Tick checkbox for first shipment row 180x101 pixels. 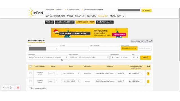point(30,73)
